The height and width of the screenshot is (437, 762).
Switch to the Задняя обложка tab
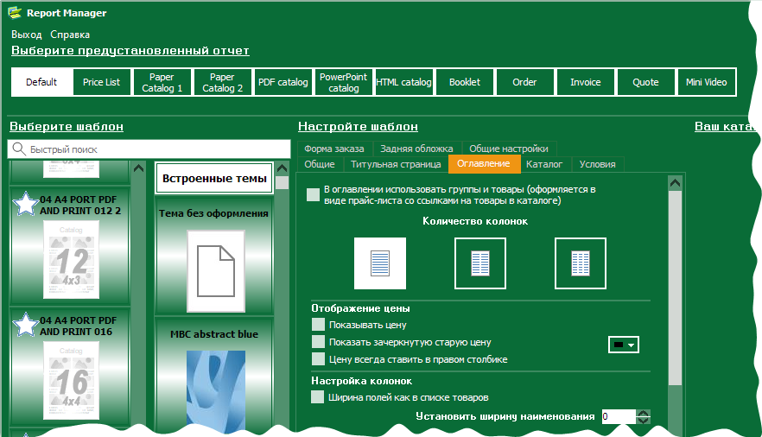(x=416, y=149)
